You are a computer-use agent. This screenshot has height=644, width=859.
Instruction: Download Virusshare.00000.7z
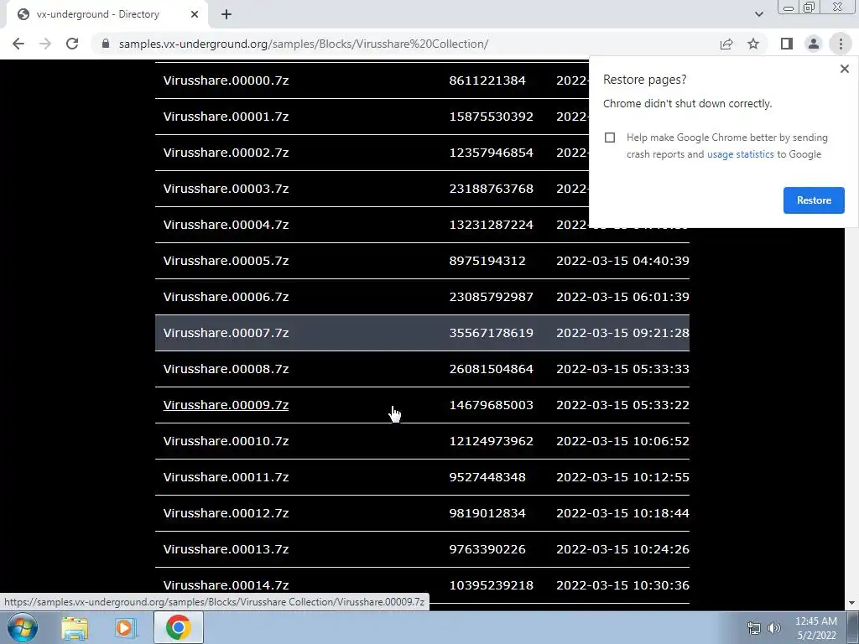coord(226,80)
